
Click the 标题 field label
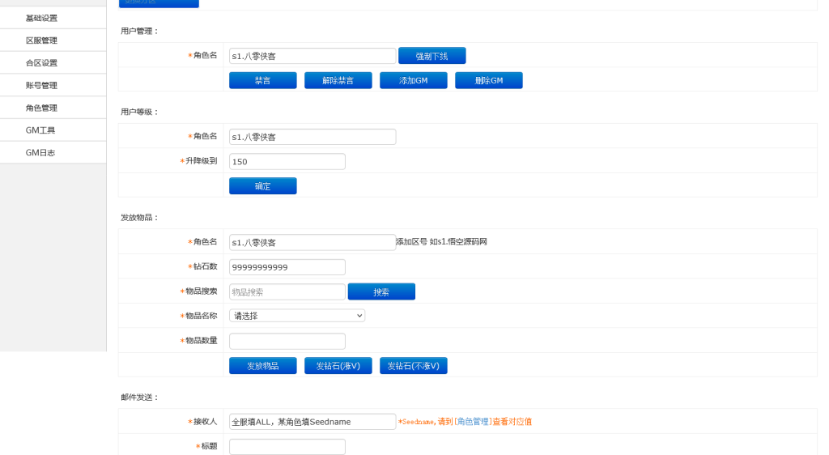coord(209,446)
